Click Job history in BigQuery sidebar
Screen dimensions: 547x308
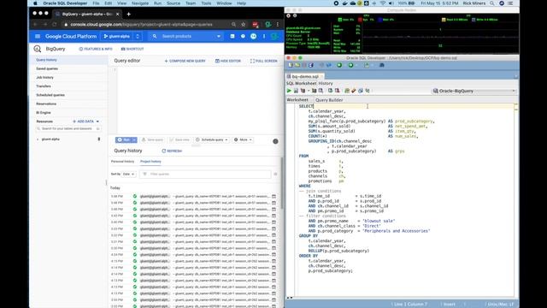pos(45,78)
